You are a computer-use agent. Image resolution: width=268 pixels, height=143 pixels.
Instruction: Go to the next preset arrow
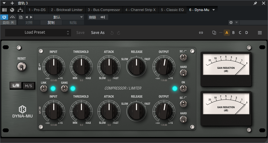point(31,17)
